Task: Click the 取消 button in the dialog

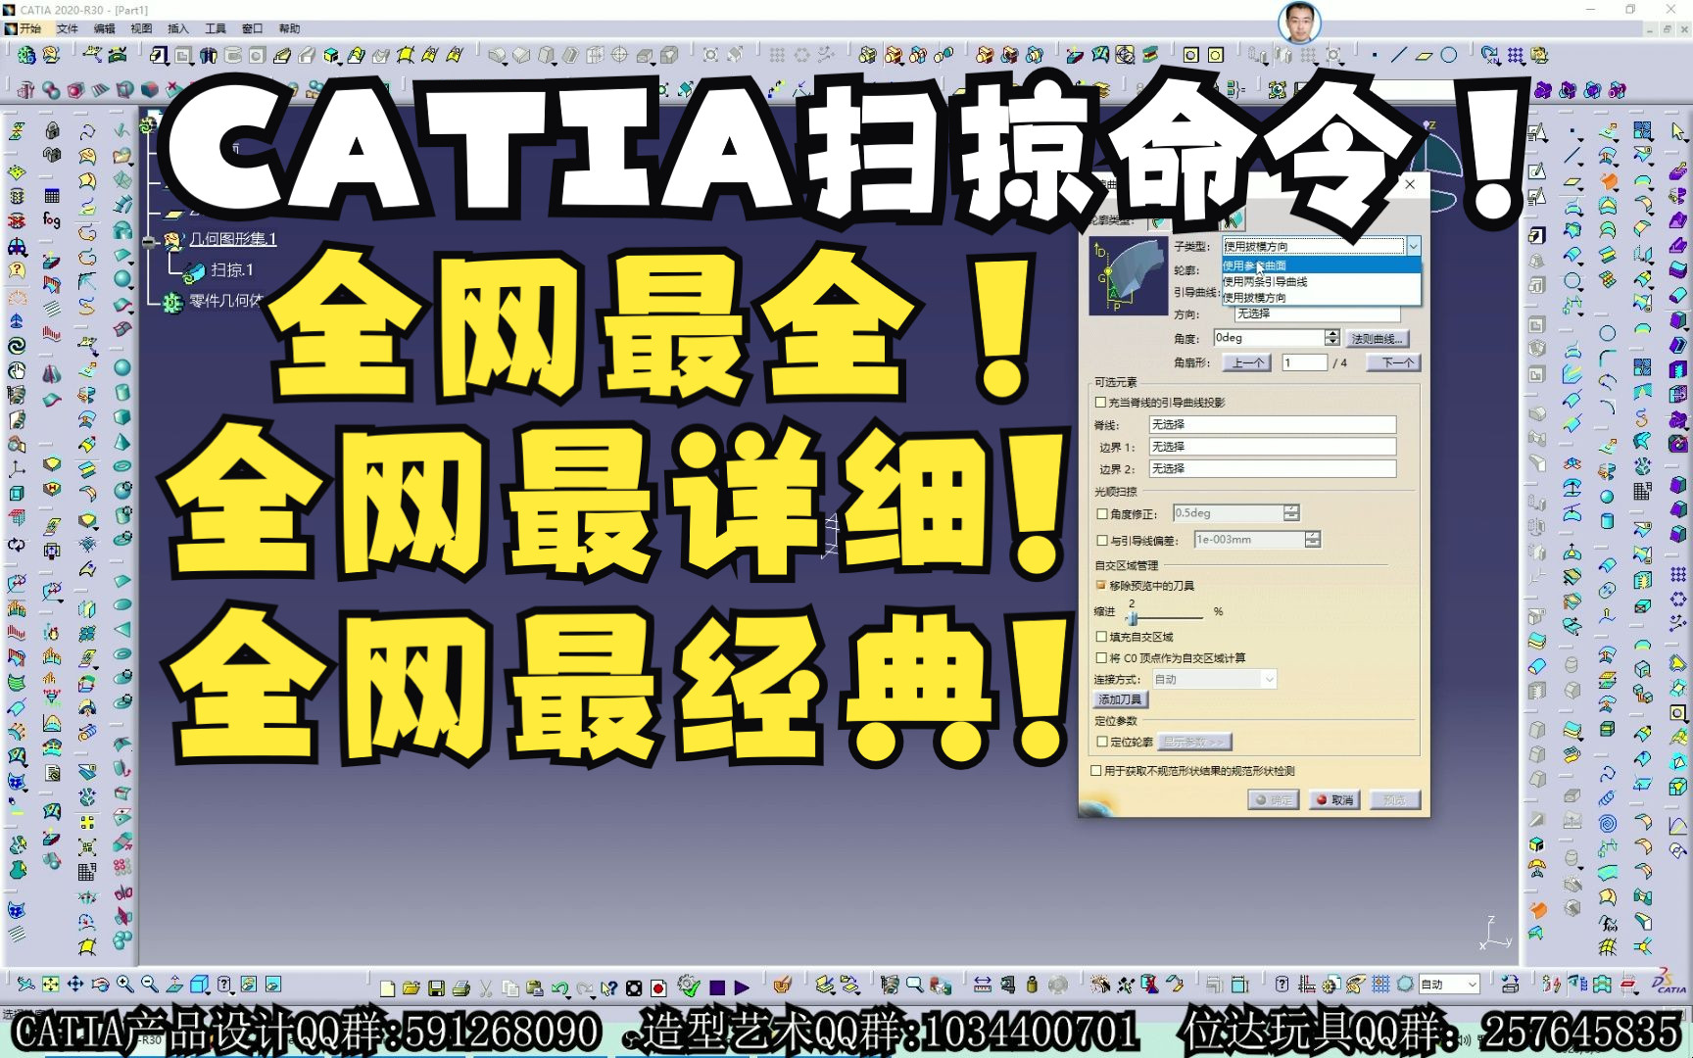Action: 1334,800
